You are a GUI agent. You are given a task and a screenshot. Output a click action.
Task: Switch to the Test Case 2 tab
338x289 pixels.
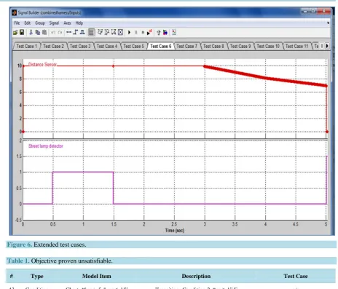53,46
